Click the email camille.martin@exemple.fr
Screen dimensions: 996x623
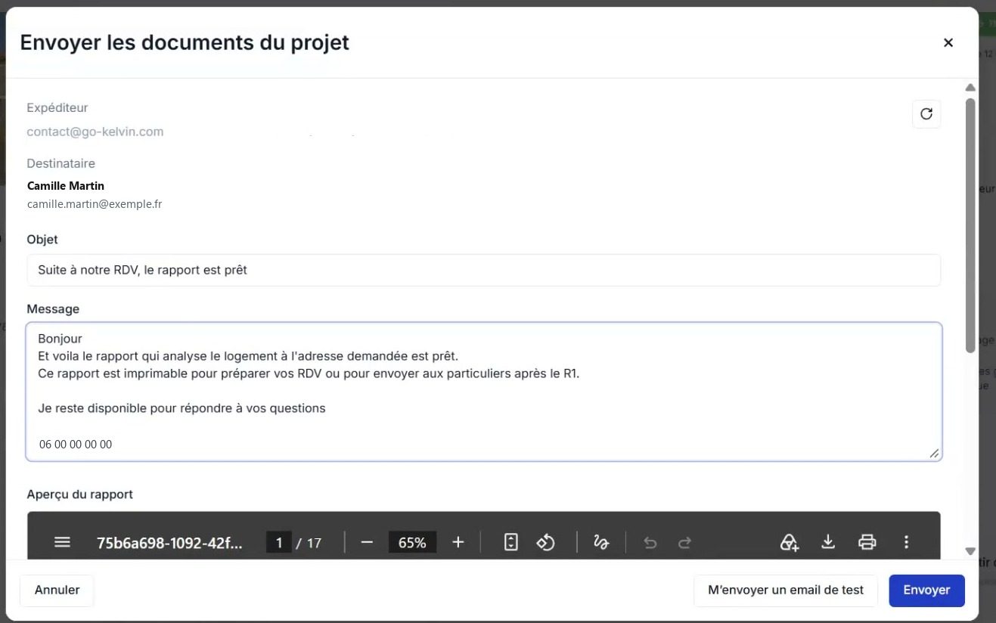click(95, 204)
